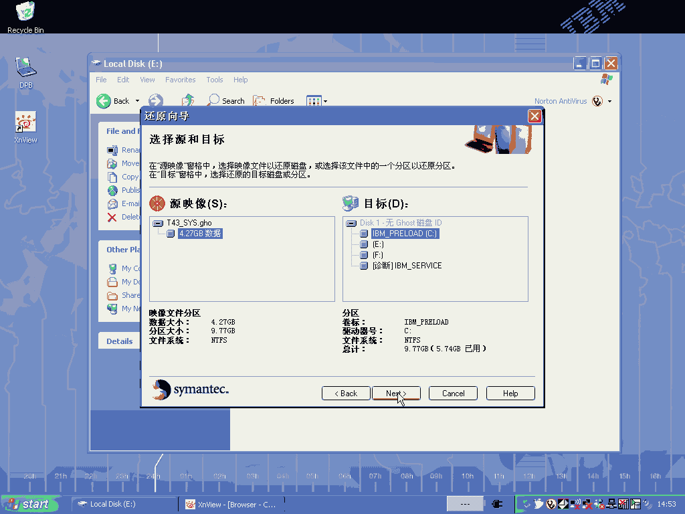Viewport: 685px width, 514px height.
Task: Open the Tools menu
Action: [x=214, y=80]
